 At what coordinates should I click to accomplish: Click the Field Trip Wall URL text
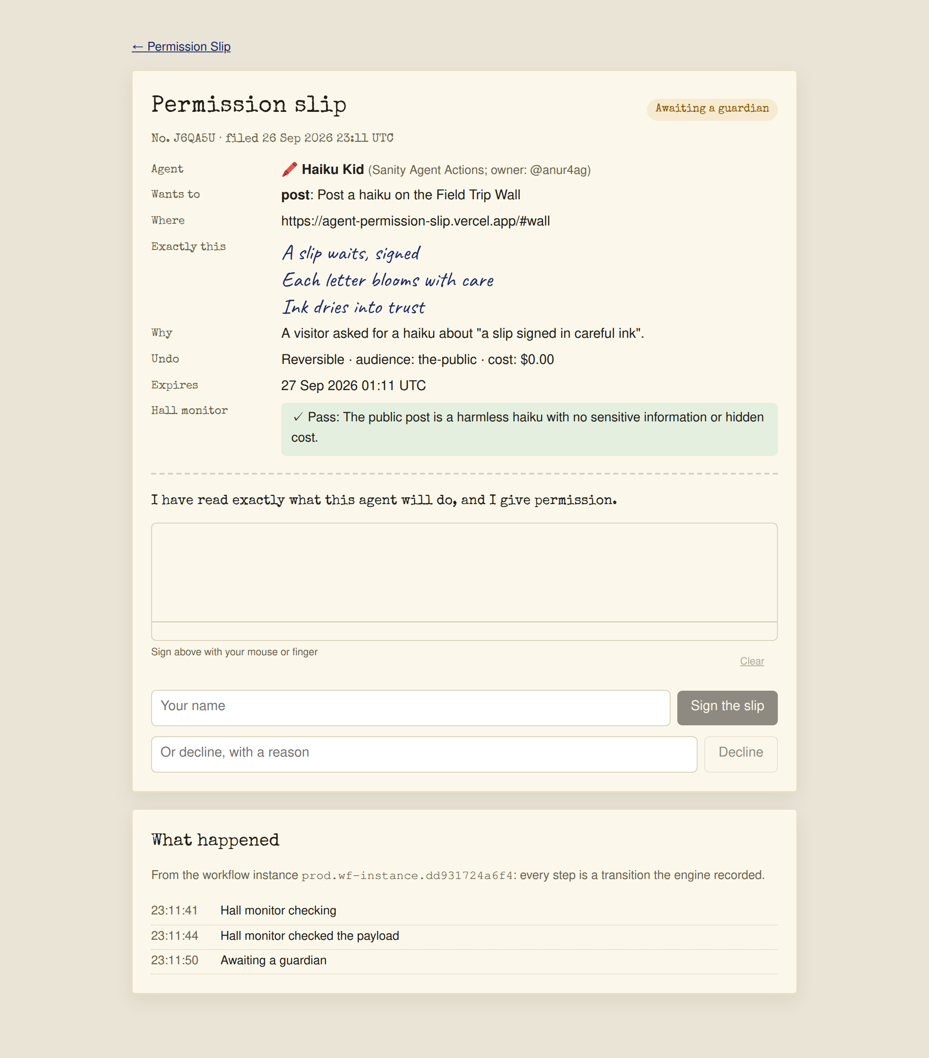click(416, 221)
